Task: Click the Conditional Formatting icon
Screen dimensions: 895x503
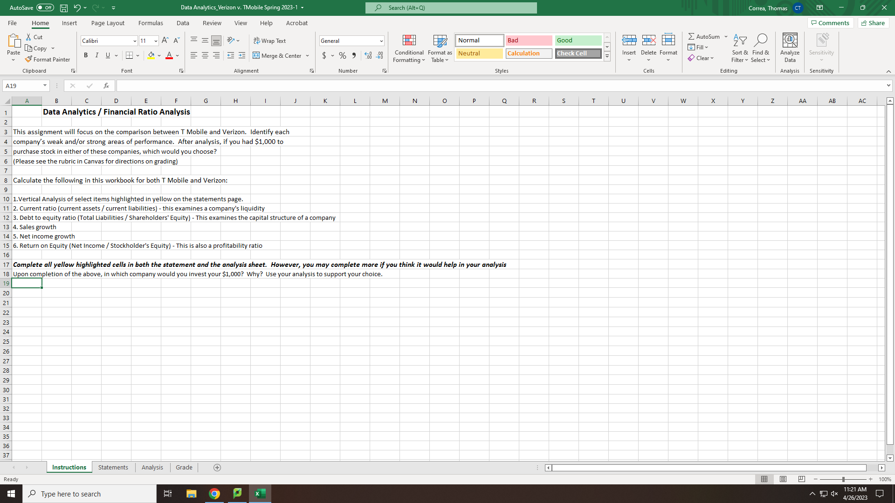Action: (409, 41)
